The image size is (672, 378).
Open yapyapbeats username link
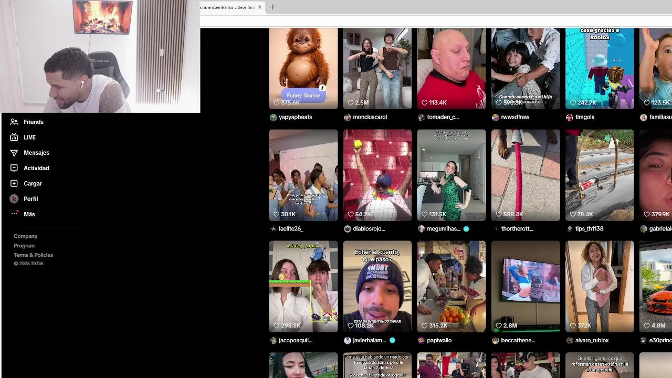point(296,117)
